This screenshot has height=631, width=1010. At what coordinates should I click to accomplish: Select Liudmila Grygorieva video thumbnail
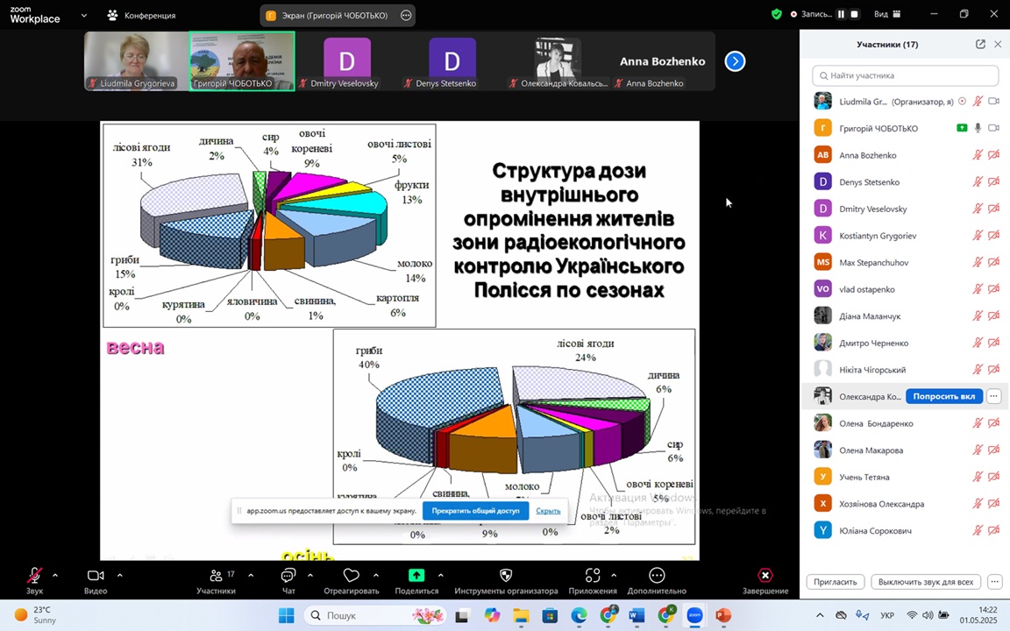click(137, 61)
